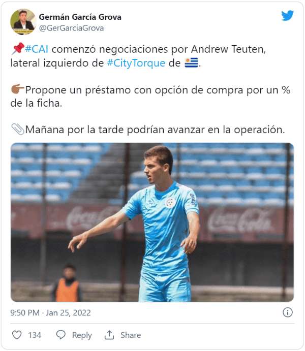
Task: Open the tweet timestamp Jan 25, 2022
Action: (51, 313)
